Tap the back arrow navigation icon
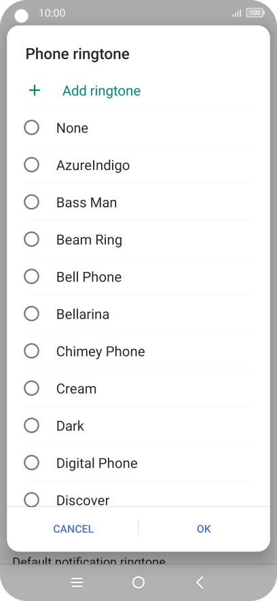 click(200, 583)
